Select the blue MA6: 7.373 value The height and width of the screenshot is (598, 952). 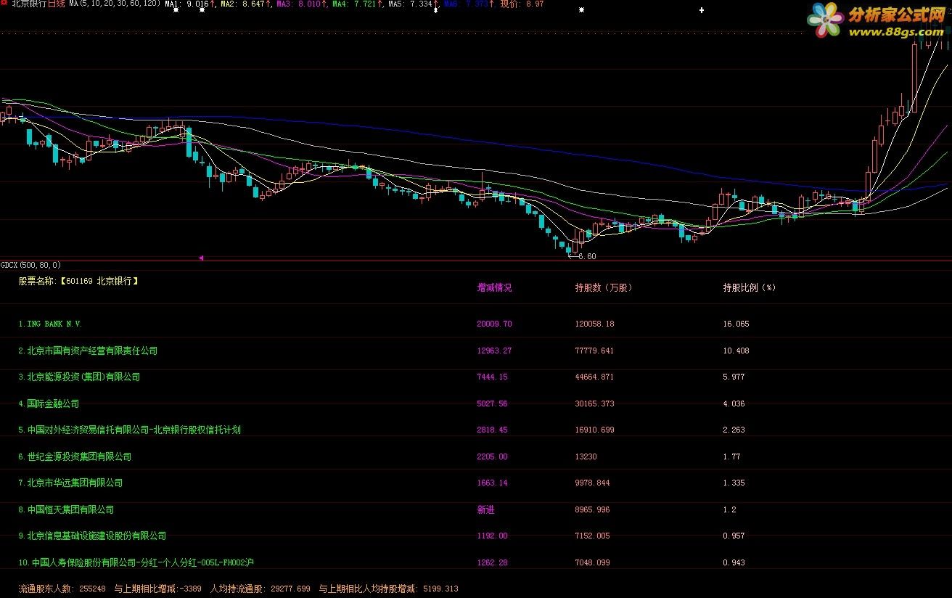coord(467,4)
